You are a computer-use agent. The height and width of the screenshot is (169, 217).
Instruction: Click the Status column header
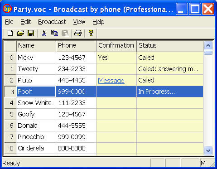pos(170,46)
